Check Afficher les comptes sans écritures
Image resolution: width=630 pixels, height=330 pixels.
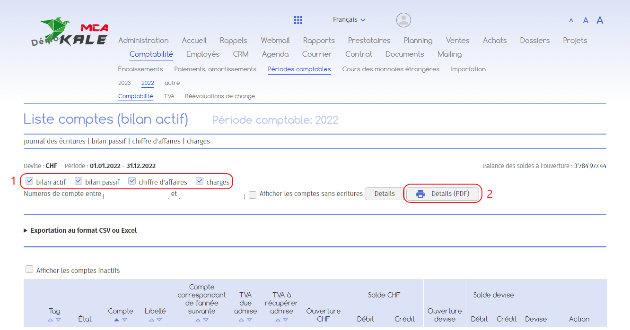(x=253, y=194)
